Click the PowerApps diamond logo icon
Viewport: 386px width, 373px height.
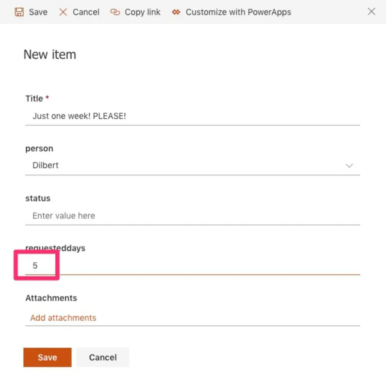pyautogui.click(x=176, y=12)
